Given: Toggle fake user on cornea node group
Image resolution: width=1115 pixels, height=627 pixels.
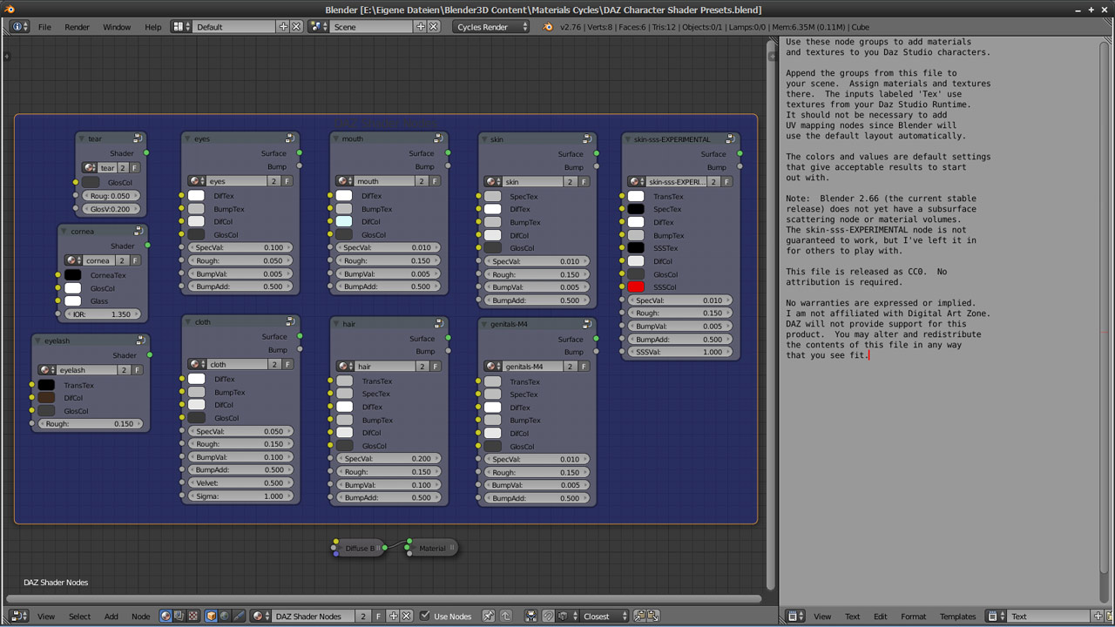Looking at the screenshot, I should point(137,260).
